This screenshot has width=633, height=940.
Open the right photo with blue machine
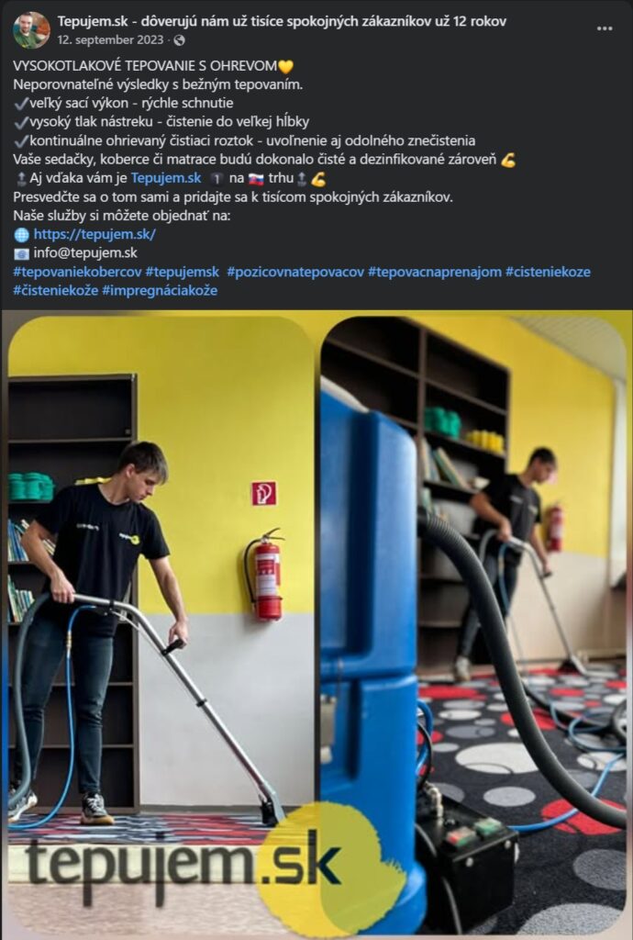[473, 623]
